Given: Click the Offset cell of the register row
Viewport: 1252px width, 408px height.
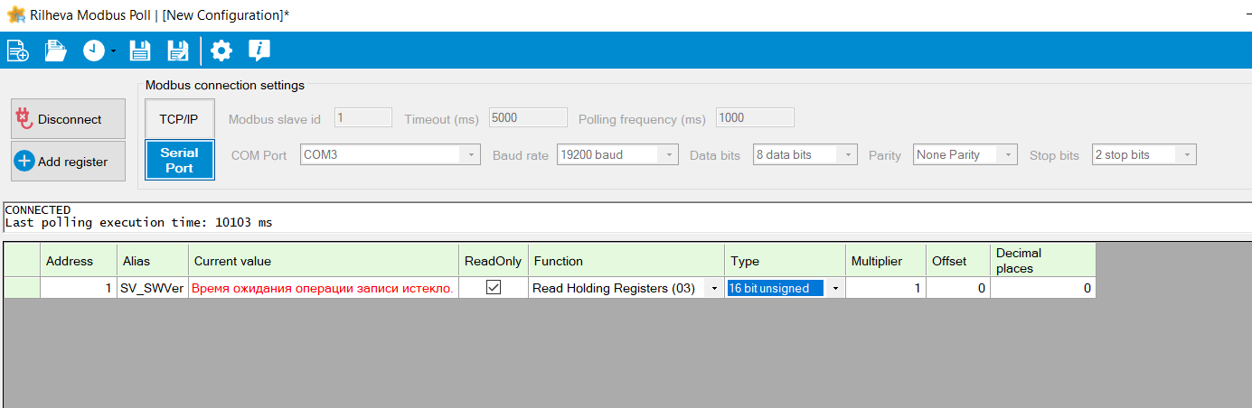Looking at the screenshot, I should click(x=957, y=288).
